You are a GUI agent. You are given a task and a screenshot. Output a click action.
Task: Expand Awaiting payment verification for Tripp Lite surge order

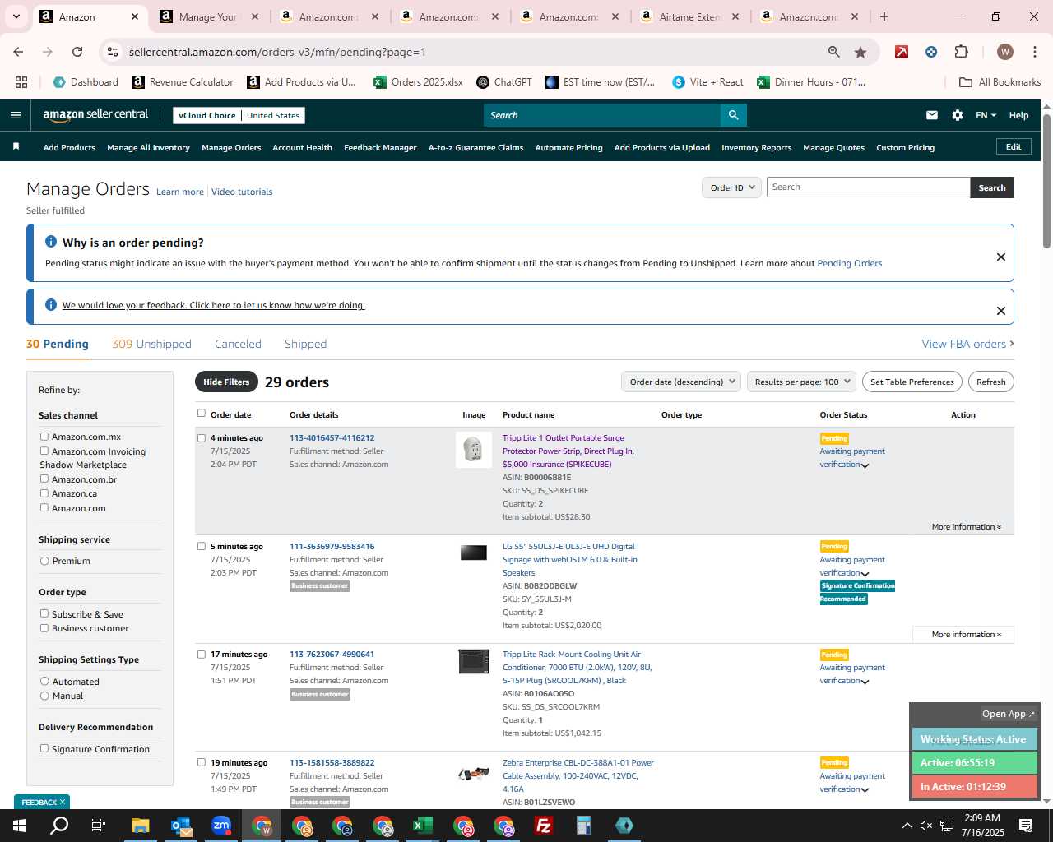click(x=865, y=465)
